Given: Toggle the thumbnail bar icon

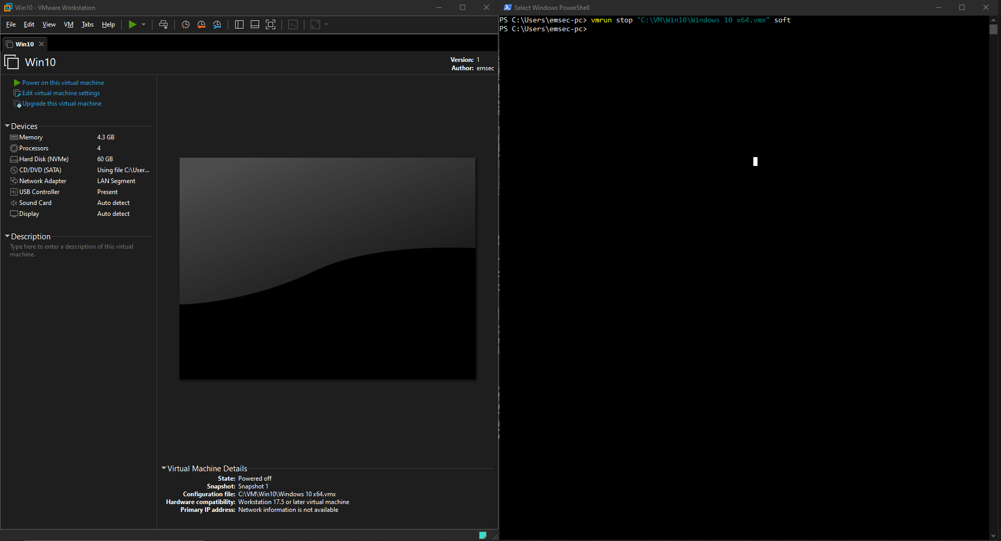Looking at the screenshot, I should point(255,24).
